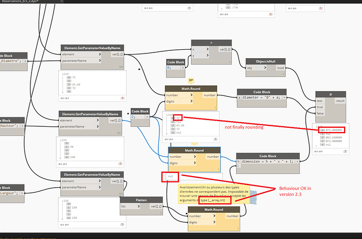The height and width of the screenshot is (239, 362).
Task: Click the bool output port of Object.IsNull
Action: tap(281, 68)
